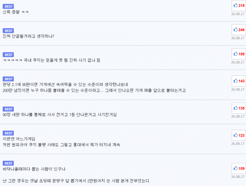Screen dimensions: 246x186
Task: Upvote the comment showing 195 likes
Action: point(239,54)
